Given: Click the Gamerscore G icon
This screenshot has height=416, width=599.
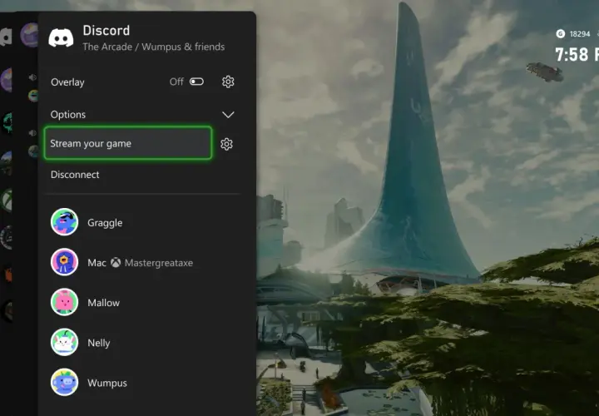Looking at the screenshot, I should point(561,34).
